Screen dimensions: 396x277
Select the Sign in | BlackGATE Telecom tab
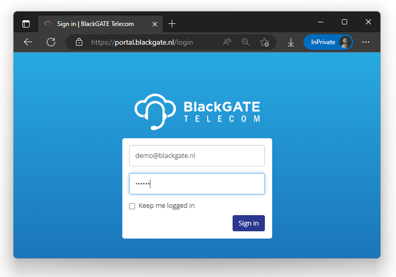[x=100, y=24]
